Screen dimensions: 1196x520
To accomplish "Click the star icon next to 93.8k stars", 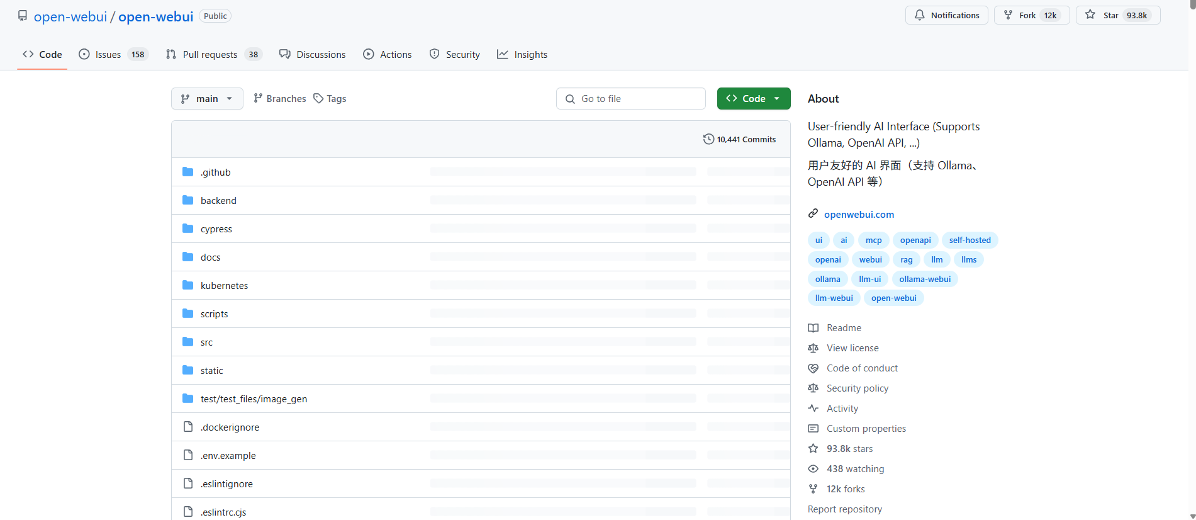I will tap(813, 449).
